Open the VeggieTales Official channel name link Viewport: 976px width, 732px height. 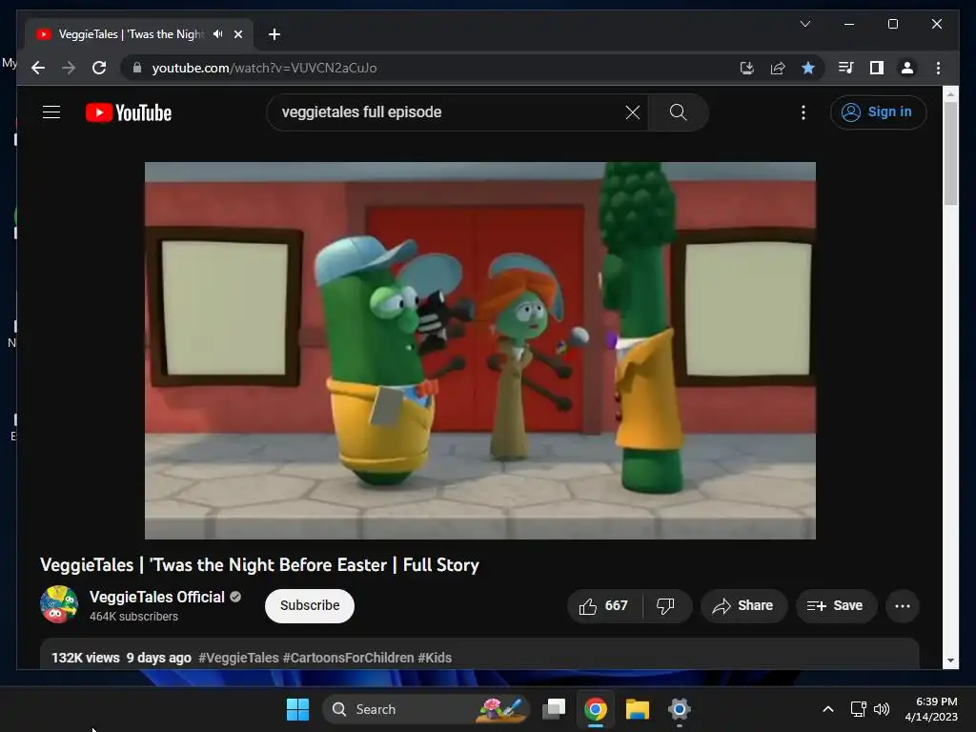pos(157,597)
